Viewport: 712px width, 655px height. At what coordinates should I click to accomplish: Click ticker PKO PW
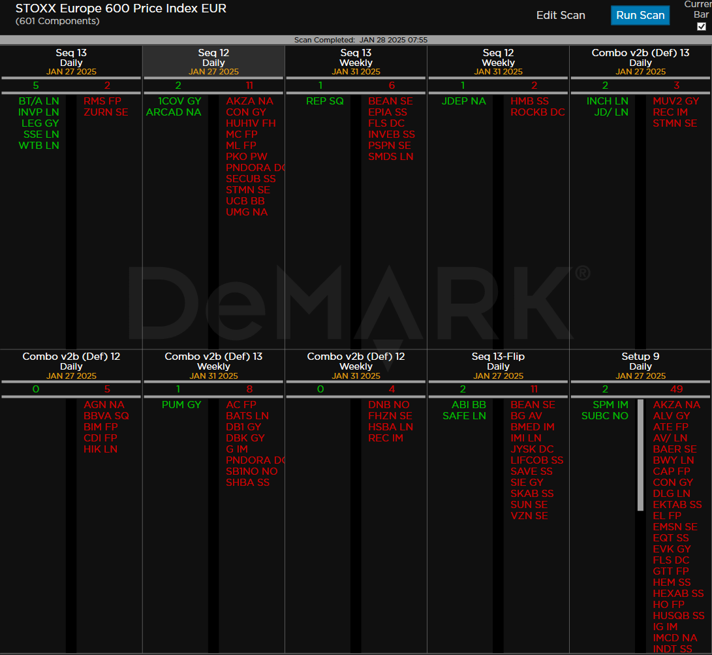(x=247, y=157)
